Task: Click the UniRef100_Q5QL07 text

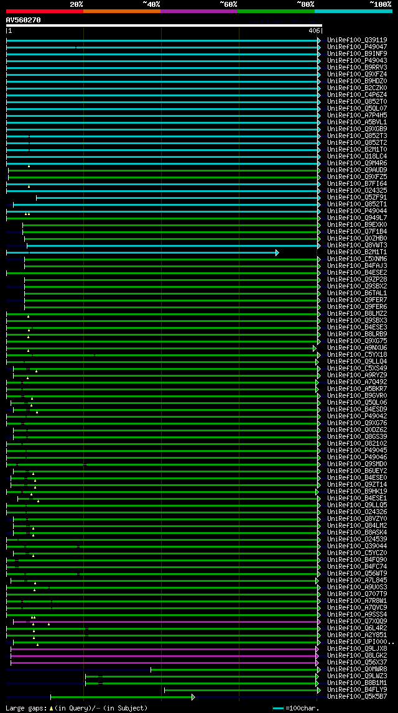Action: [x=357, y=108]
